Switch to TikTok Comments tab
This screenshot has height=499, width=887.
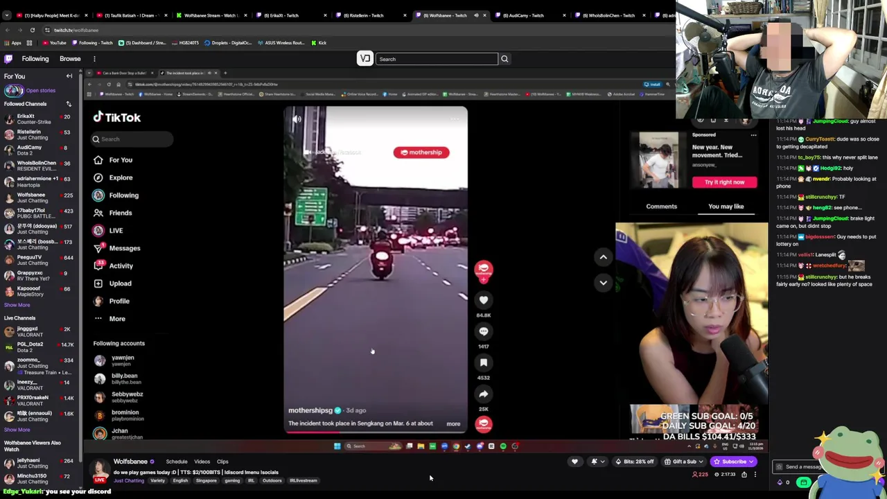[x=661, y=207]
